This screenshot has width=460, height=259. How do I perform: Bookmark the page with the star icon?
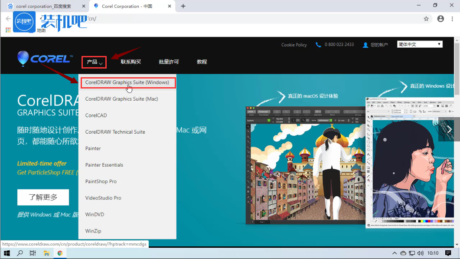pyautogui.click(x=426, y=19)
